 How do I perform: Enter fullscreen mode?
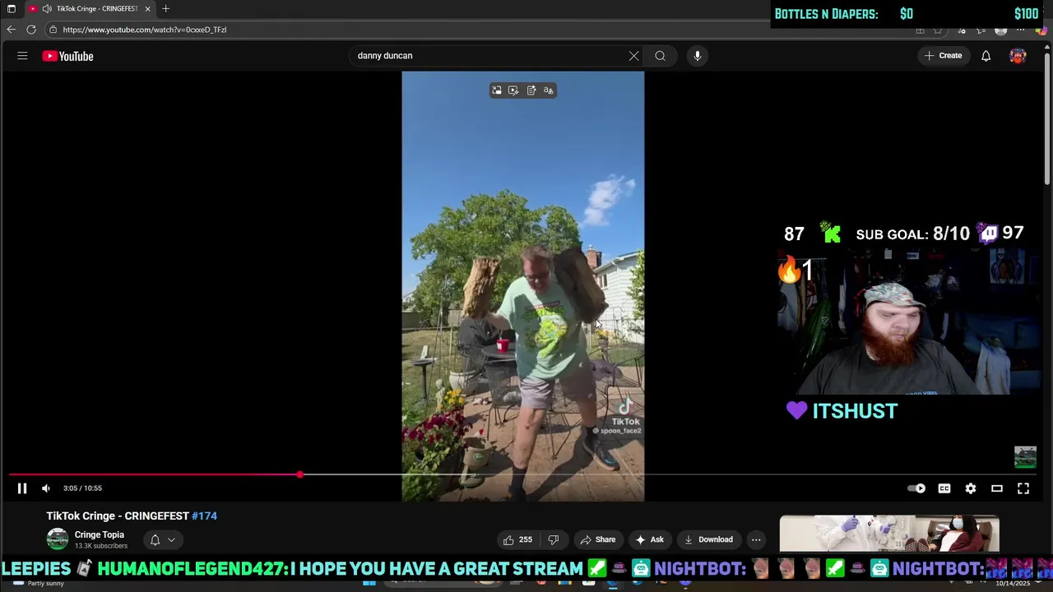click(x=1023, y=488)
